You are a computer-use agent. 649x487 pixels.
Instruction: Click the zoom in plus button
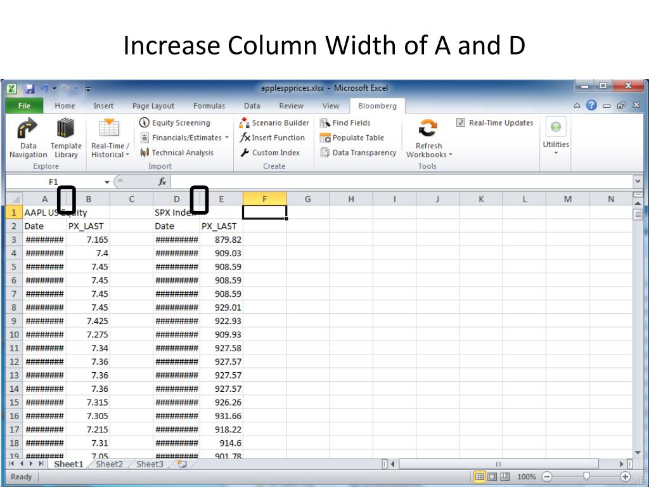coord(626,477)
